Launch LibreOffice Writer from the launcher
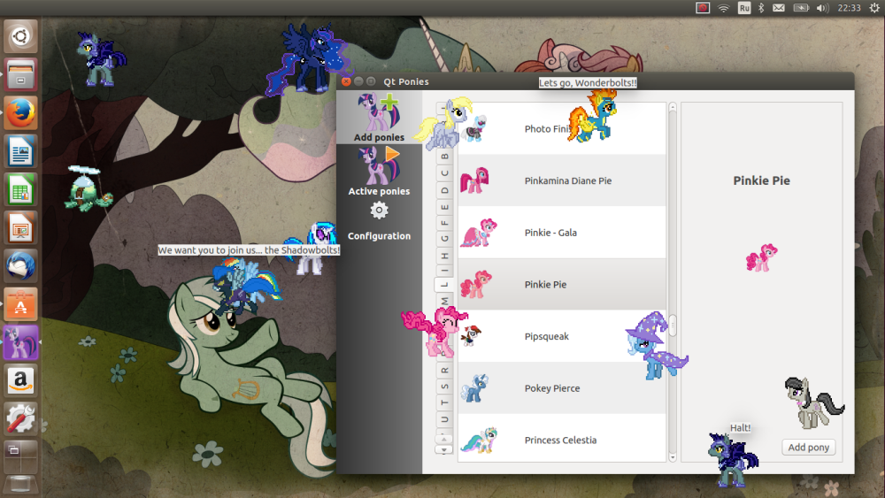 click(x=21, y=151)
